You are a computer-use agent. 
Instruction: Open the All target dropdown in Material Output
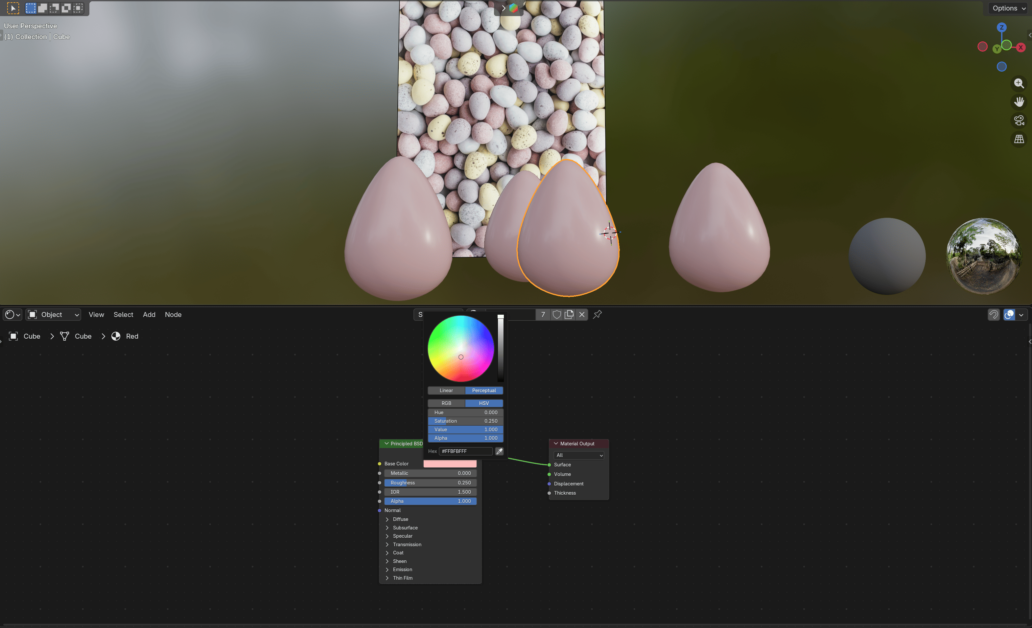(x=578, y=455)
